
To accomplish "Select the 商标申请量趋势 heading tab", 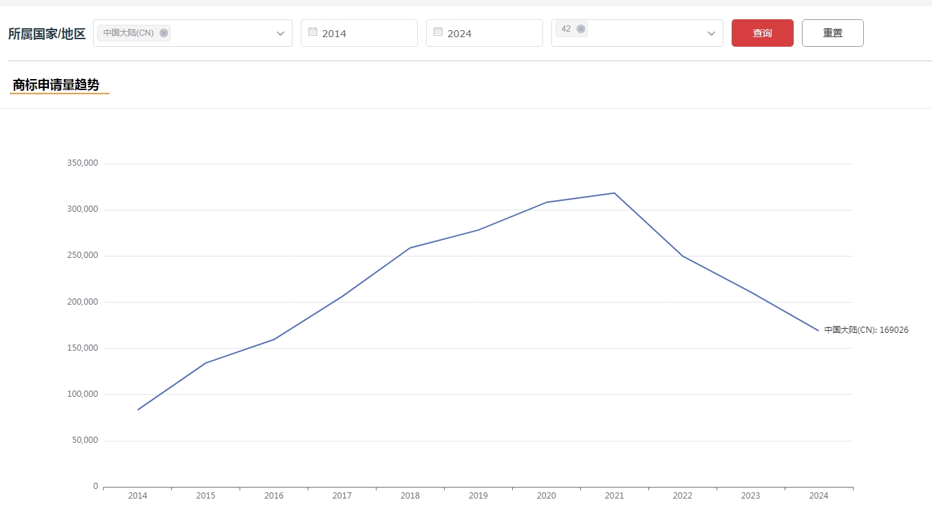I will [56, 85].
